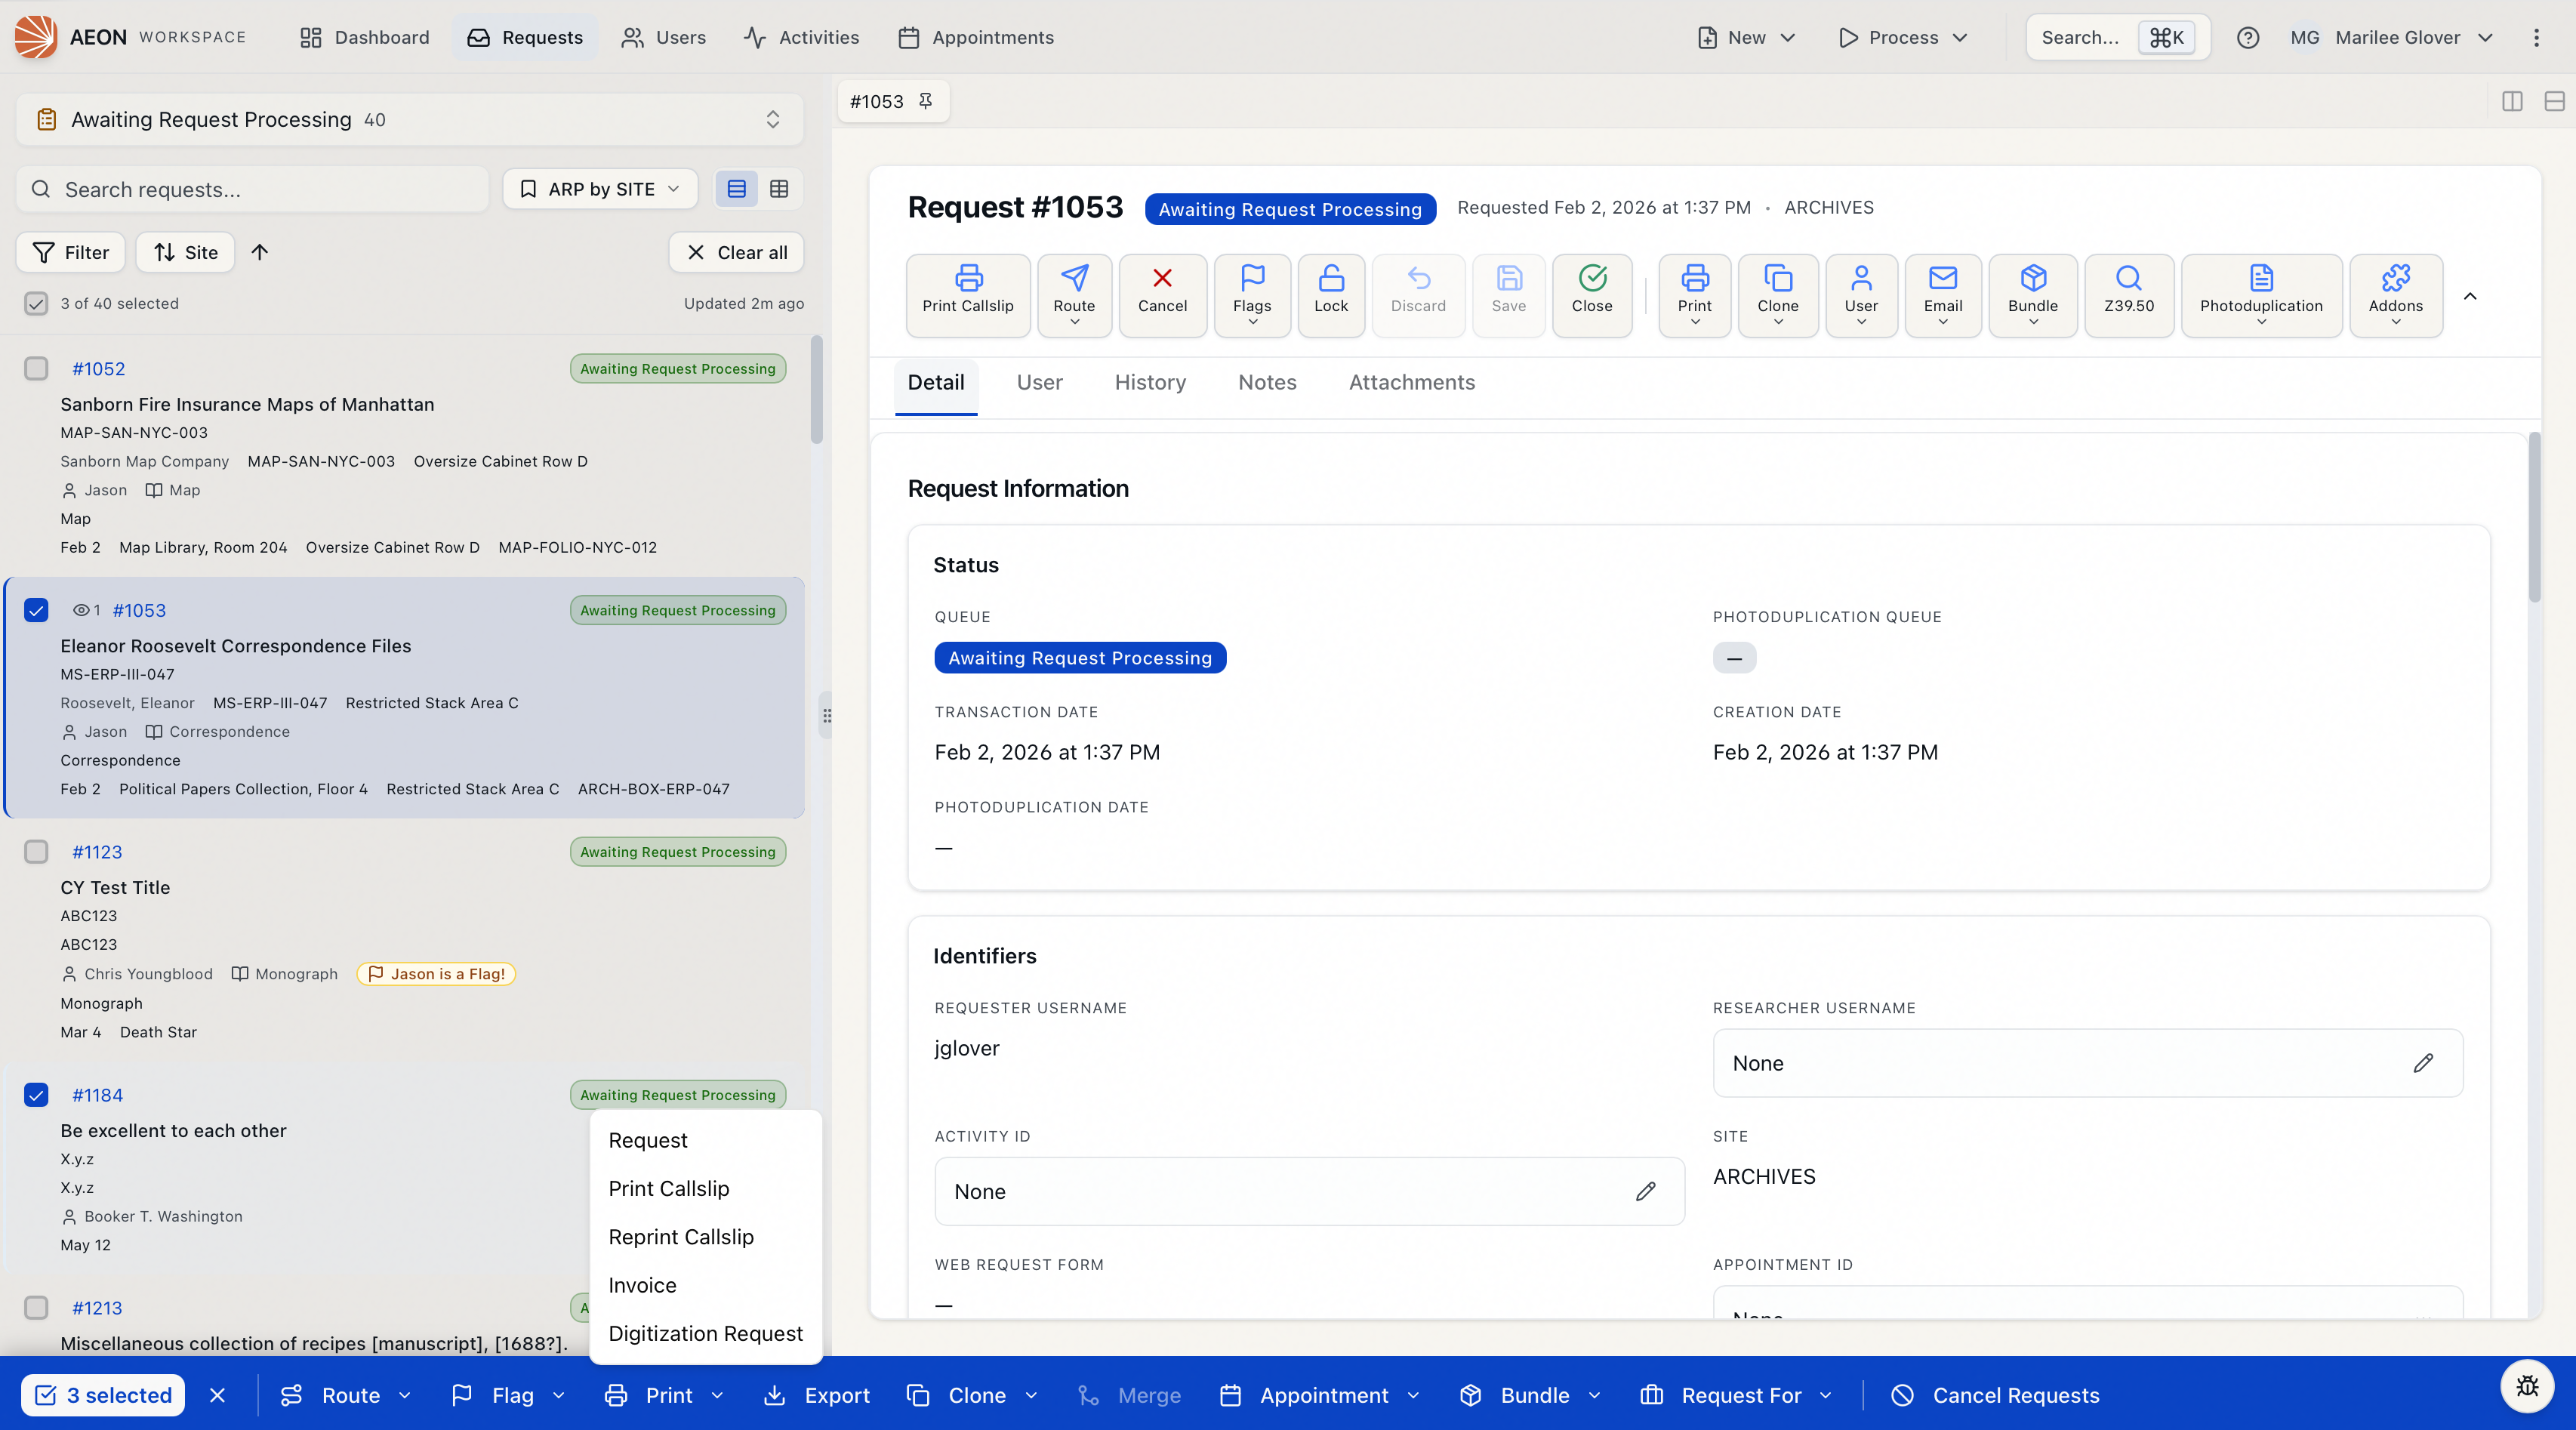Open request link #1123
Screen dimensions: 2576x1430
[97, 852]
